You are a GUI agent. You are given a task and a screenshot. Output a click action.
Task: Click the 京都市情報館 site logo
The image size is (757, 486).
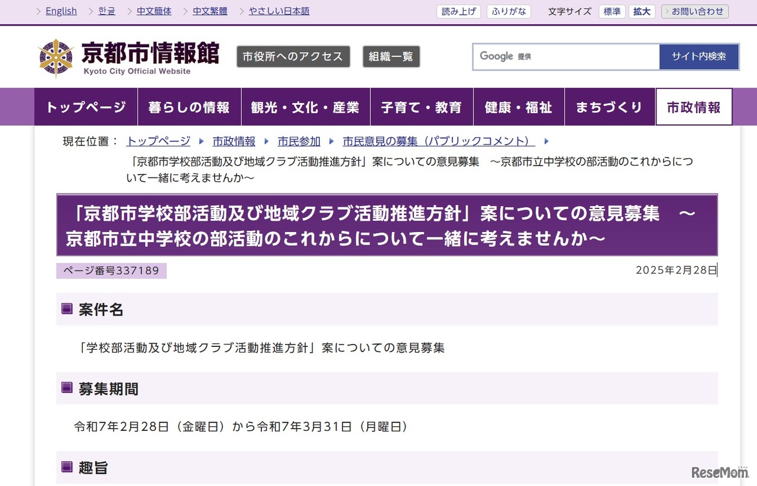click(x=149, y=53)
